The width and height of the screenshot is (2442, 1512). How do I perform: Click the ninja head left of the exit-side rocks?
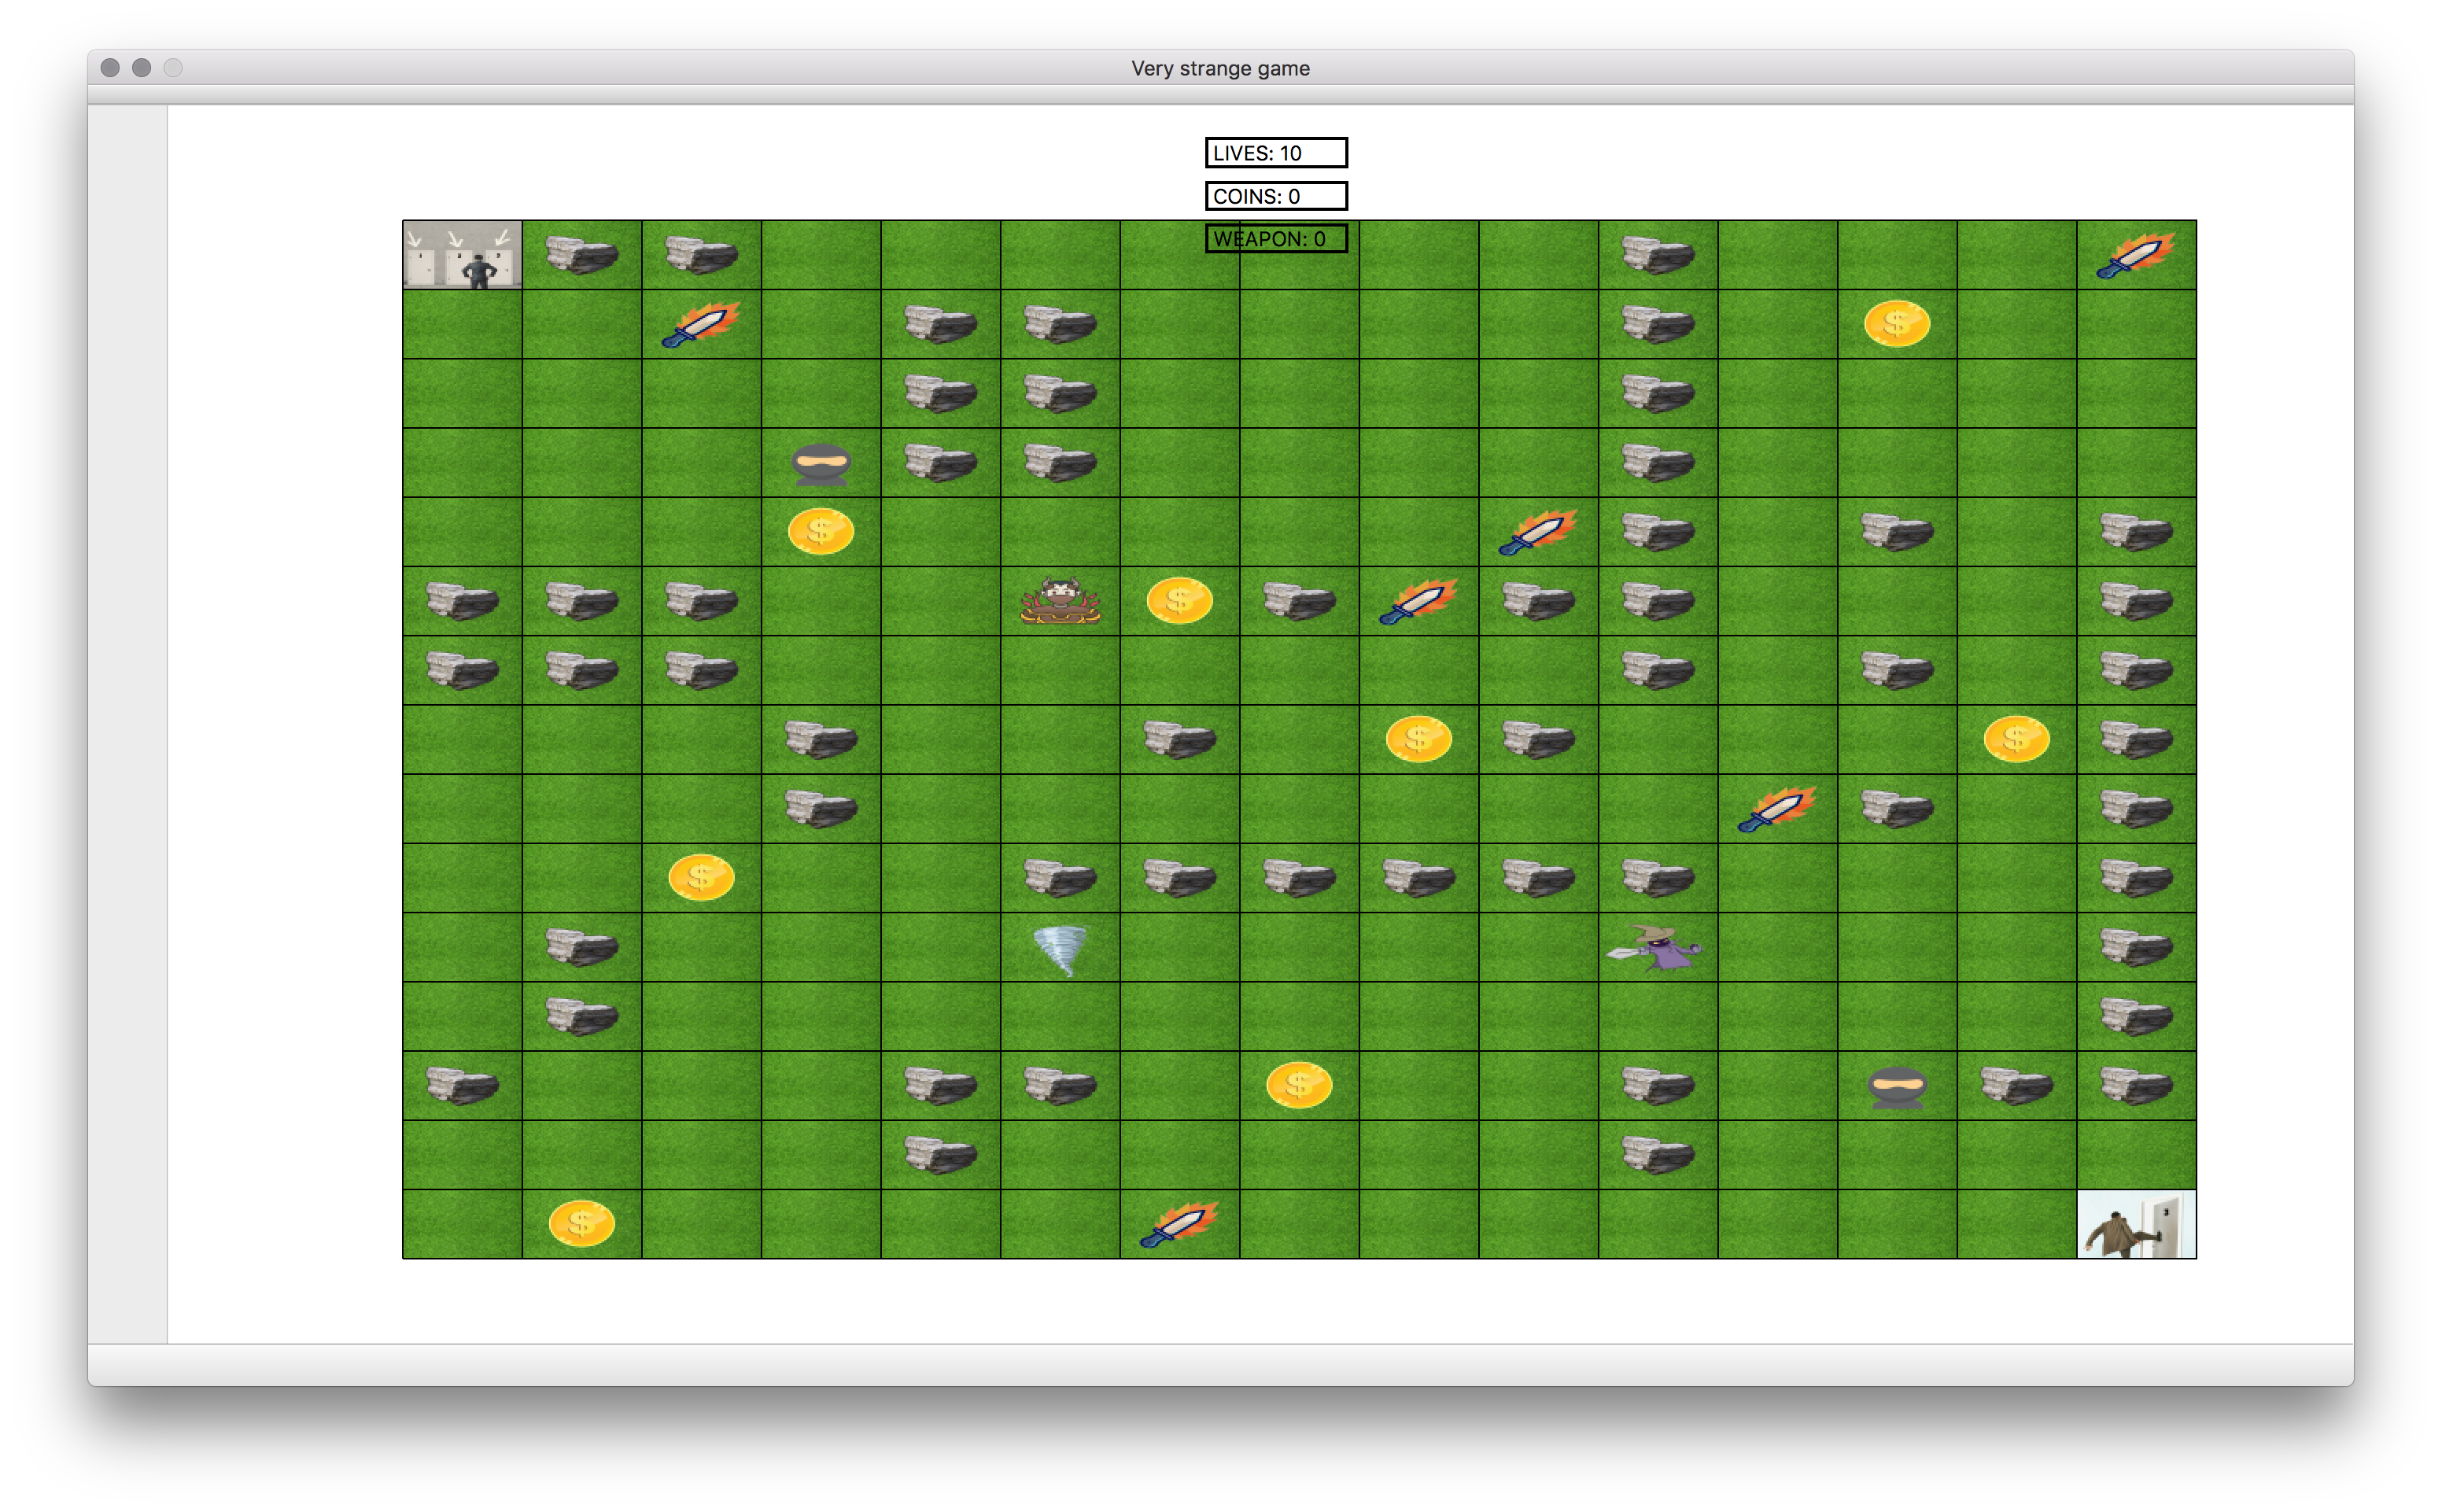coord(1897,1087)
